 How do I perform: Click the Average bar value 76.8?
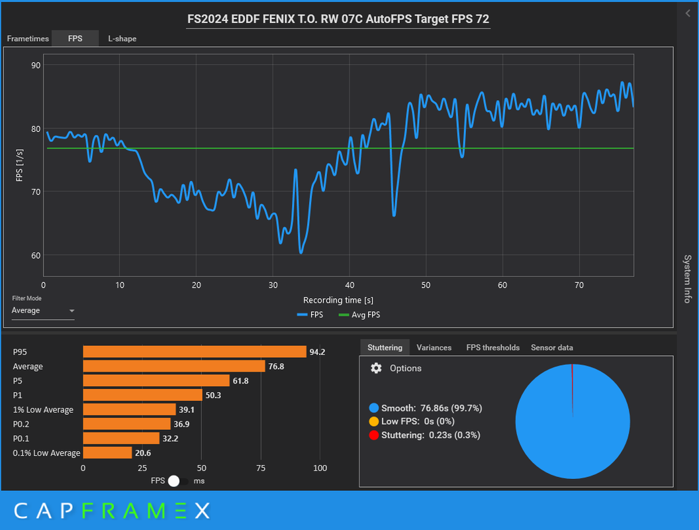tap(276, 366)
